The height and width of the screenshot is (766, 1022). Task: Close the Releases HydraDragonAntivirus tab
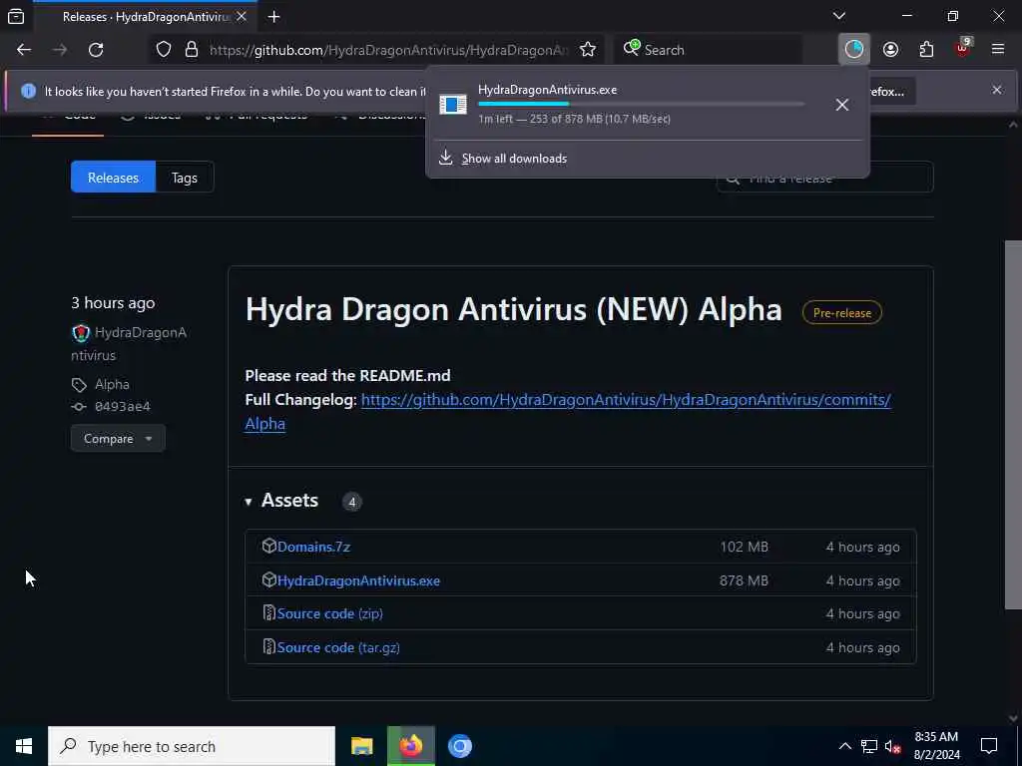point(242,17)
